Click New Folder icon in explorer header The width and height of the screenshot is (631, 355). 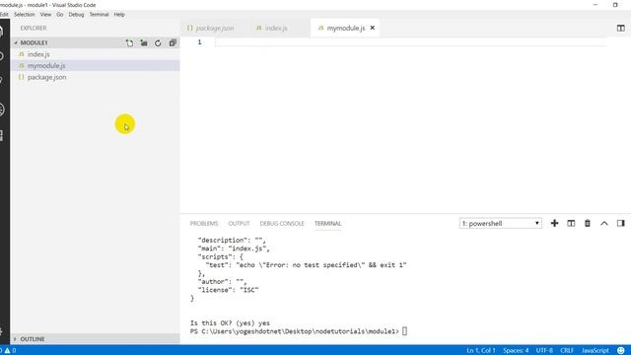pyautogui.click(x=144, y=42)
